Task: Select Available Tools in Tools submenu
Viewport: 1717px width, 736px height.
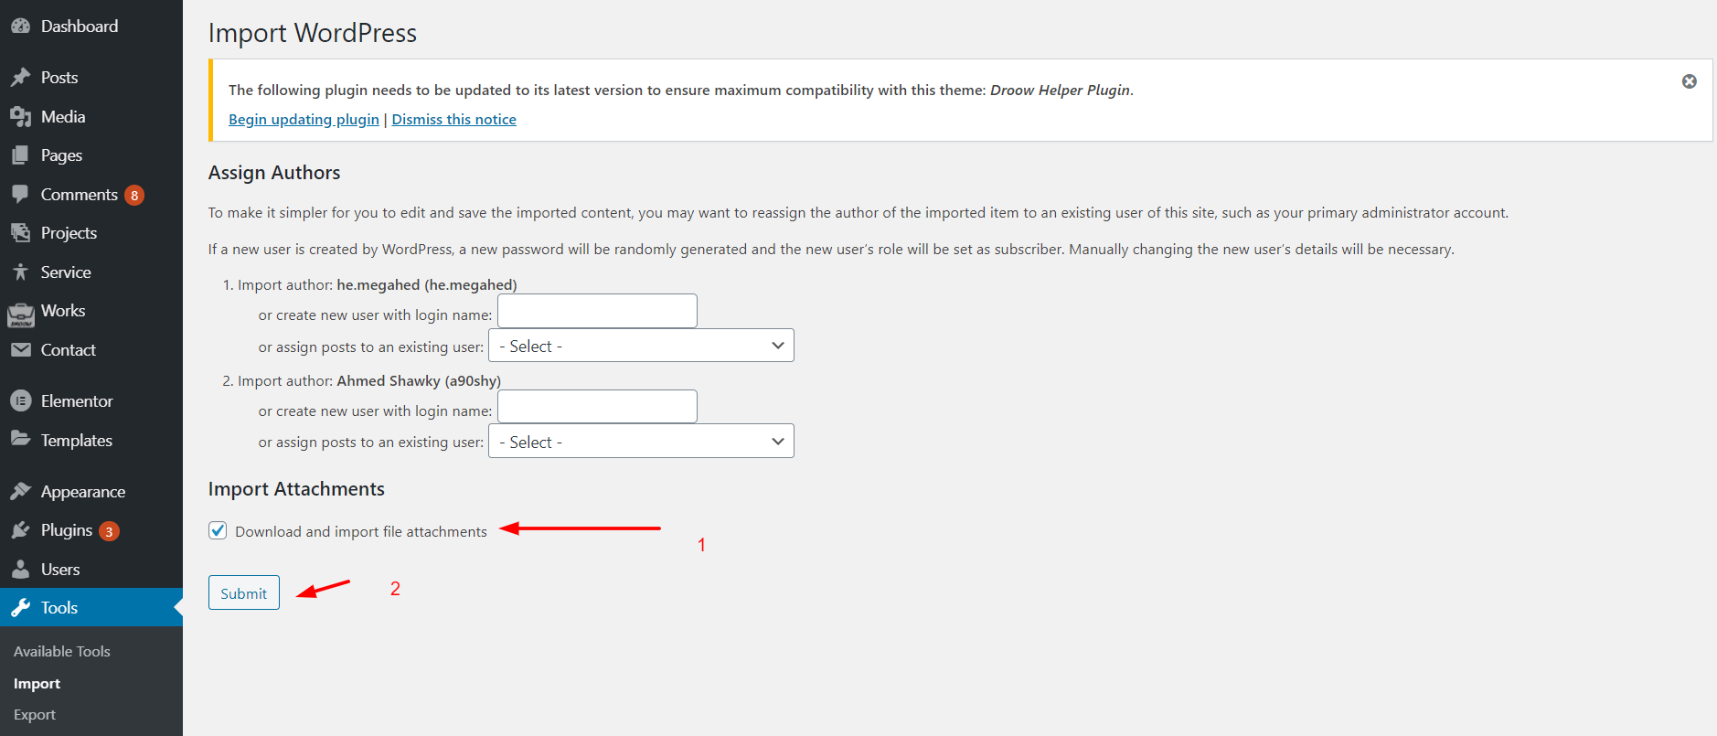Action: click(62, 651)
